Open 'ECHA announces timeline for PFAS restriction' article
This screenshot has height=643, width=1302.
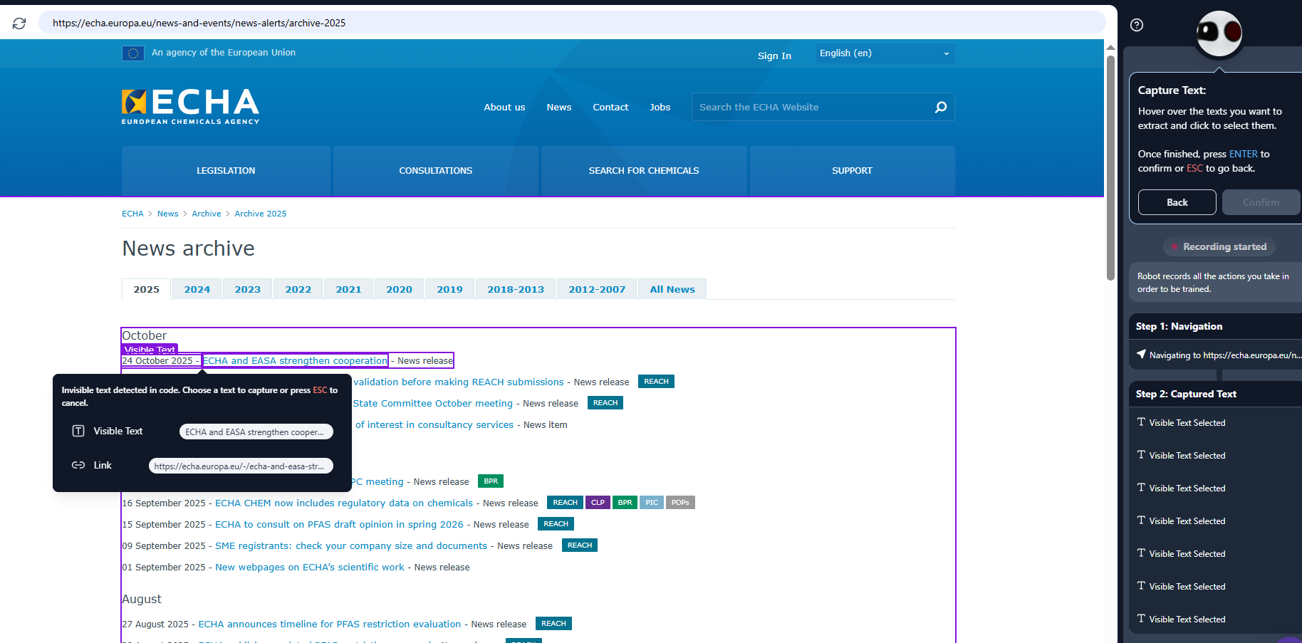330,624
